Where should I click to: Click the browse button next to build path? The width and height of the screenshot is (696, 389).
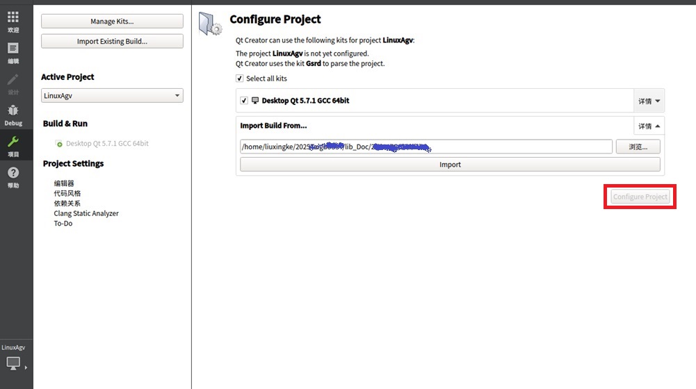[x=638, y=147]
